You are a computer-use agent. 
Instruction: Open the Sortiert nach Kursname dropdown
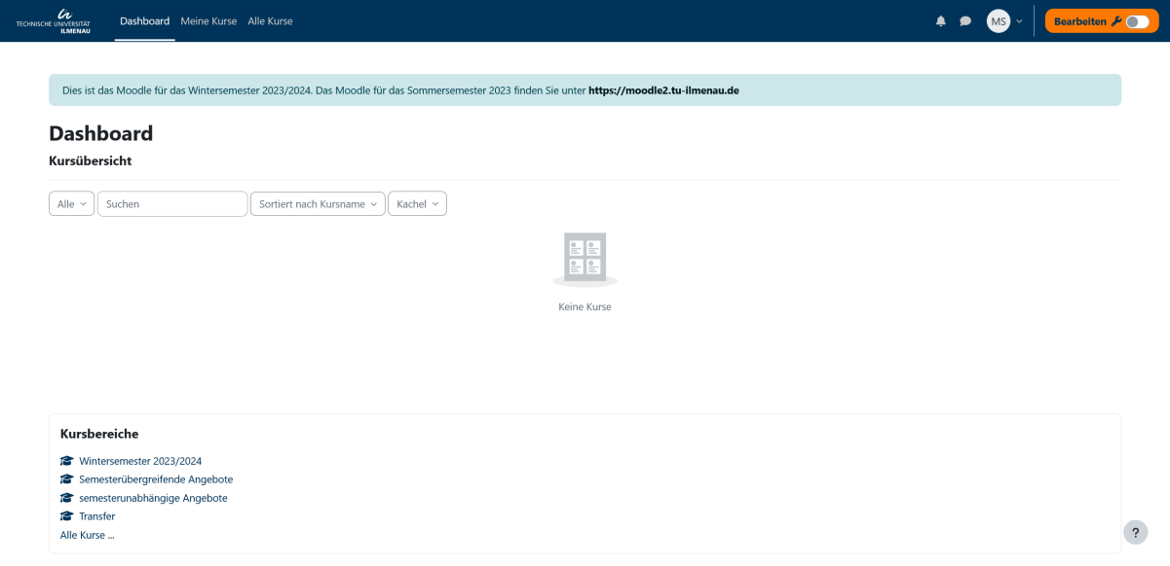pyautogui.click(x=318, y=203)
